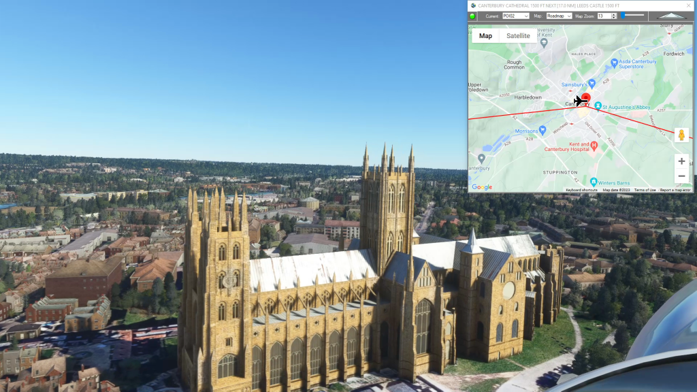Click the St Augustine's Abbey marker icon
The height and width of the screenshot is (392, 697).
(598, 106)
